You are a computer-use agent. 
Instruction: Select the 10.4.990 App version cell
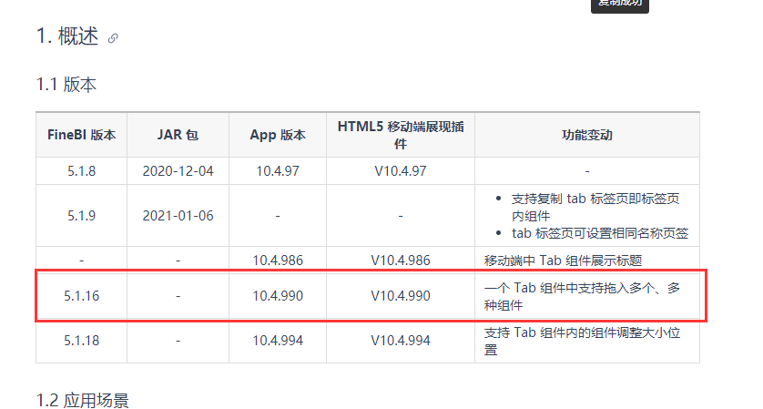[278, 296]
